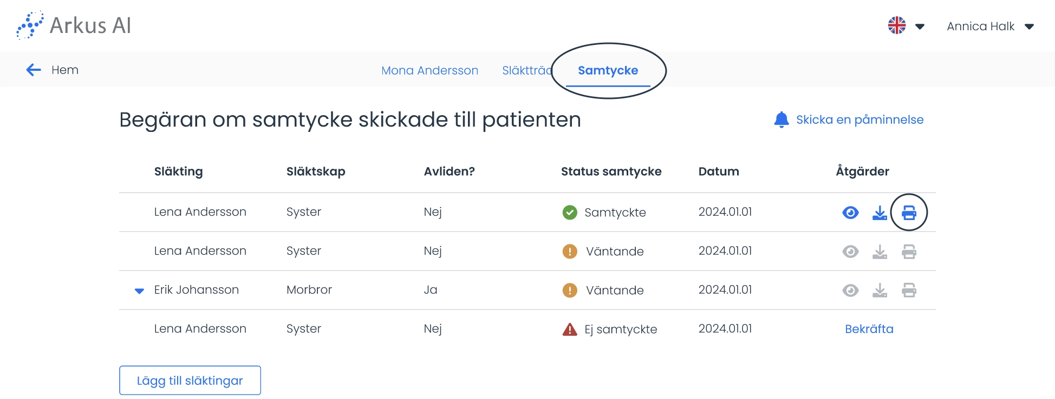The width and height of the screenshot is (1055, 399).
Task: Click download icon in Erik Johansson row
Action: [880, 290]
